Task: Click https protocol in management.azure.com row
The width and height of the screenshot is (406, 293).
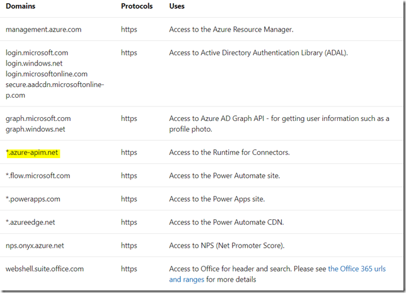Action: 129,30
